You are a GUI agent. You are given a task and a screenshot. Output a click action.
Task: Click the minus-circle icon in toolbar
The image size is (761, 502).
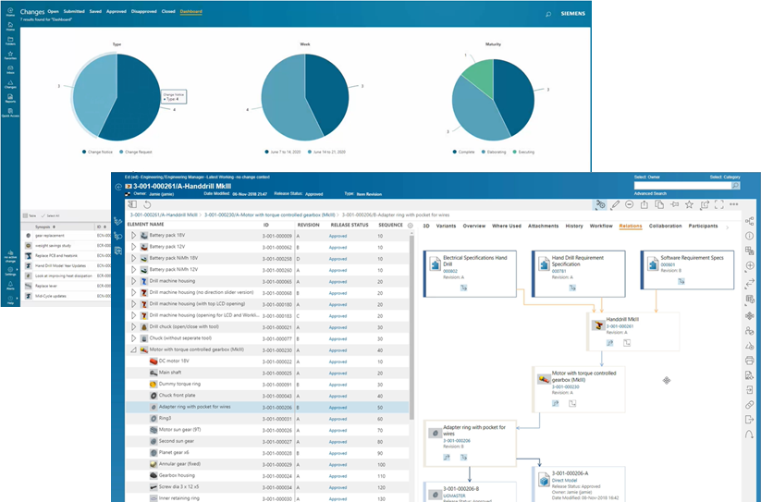coord(630,204)
